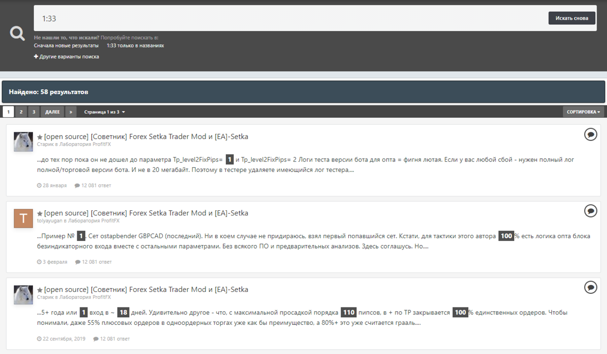Click the star icon on tolyayugan's result
The image size is (607, 354).
[x=40, y=214]
